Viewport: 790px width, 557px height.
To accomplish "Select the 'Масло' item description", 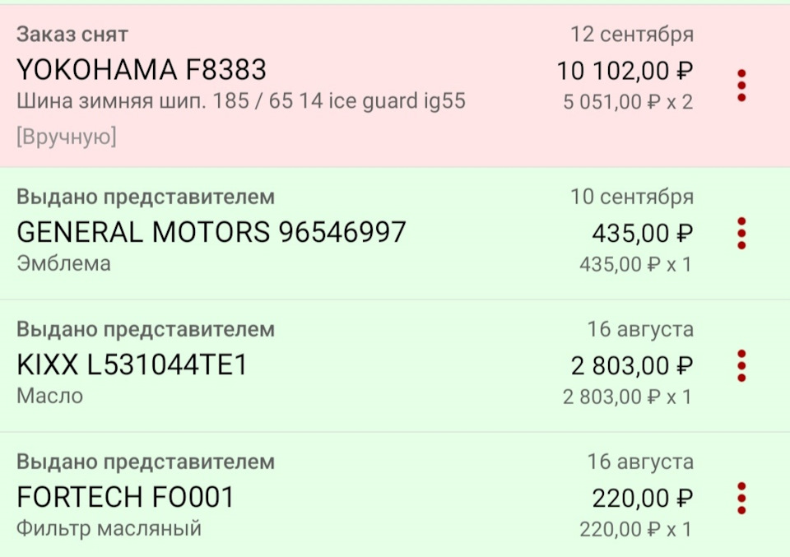I will pyautogui.click(x=50, y=396).
